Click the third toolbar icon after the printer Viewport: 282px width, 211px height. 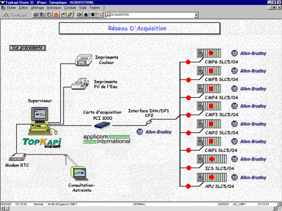click(49, 15)
